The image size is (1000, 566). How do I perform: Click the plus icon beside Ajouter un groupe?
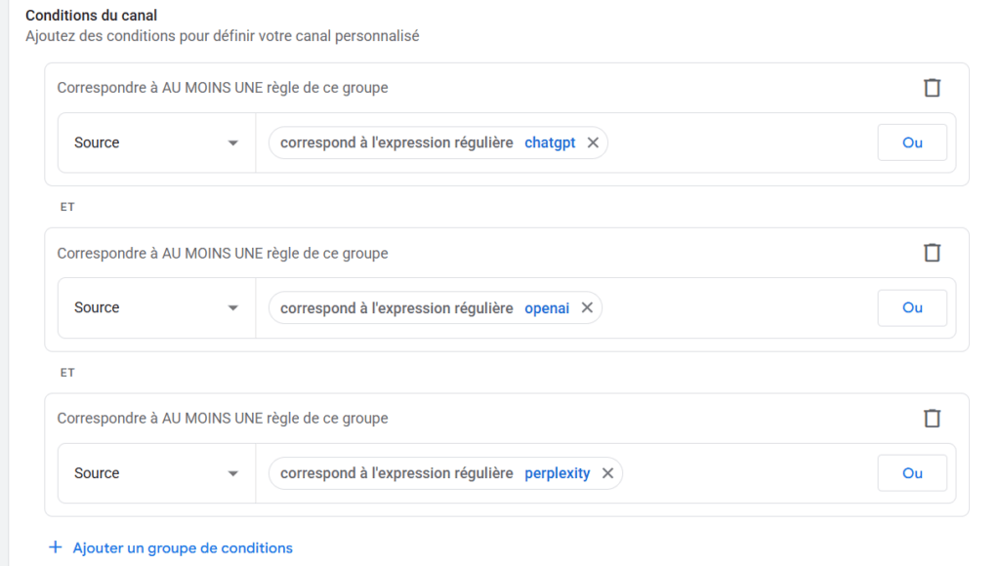click(56, 547)
